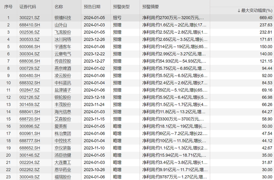Open stock code 600480.SH
This screenshot has width=274, height=180.
(x=30, y=76)
